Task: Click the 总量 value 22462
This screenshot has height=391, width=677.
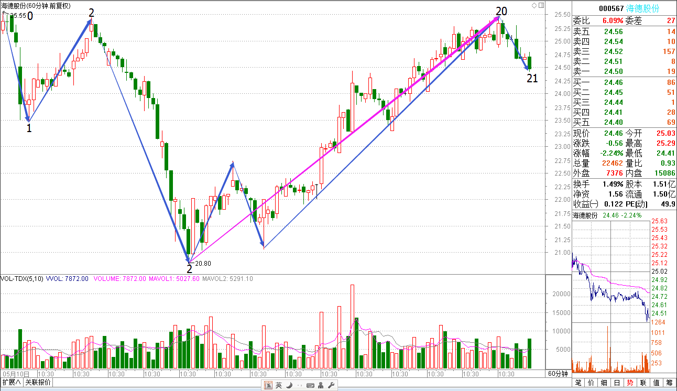Action: tap(612, 164)
